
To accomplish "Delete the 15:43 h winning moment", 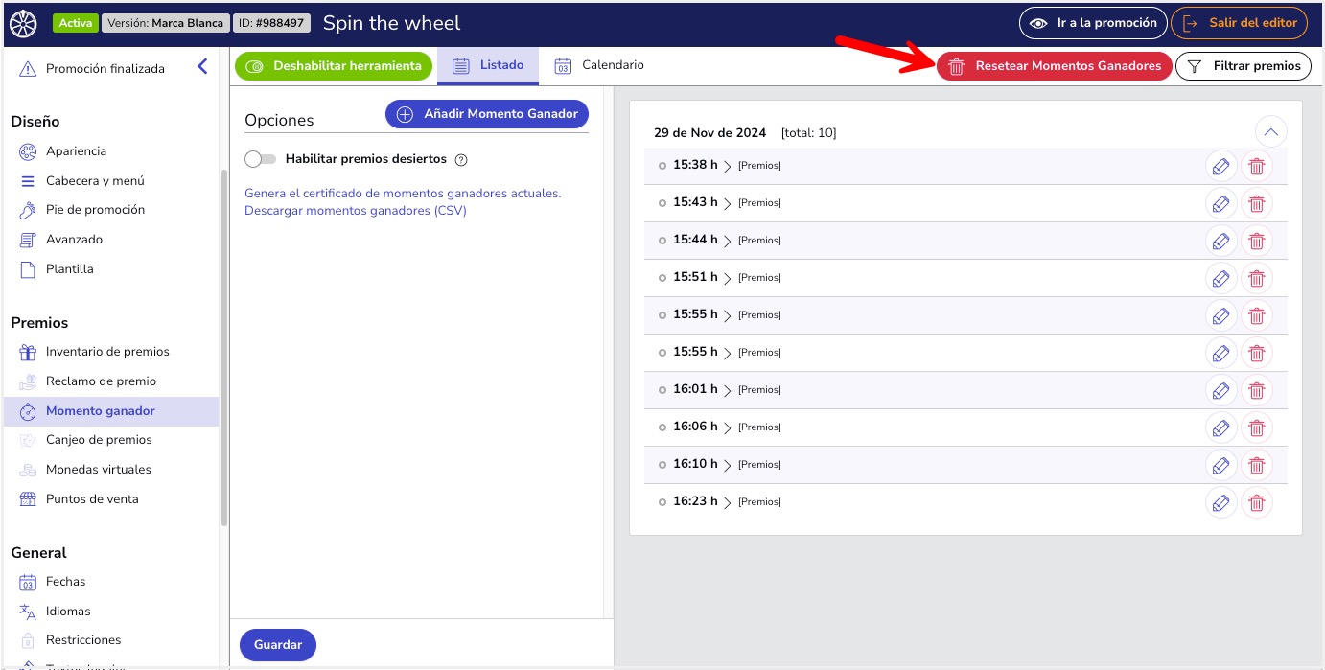I will click(x=1256, y=203).
